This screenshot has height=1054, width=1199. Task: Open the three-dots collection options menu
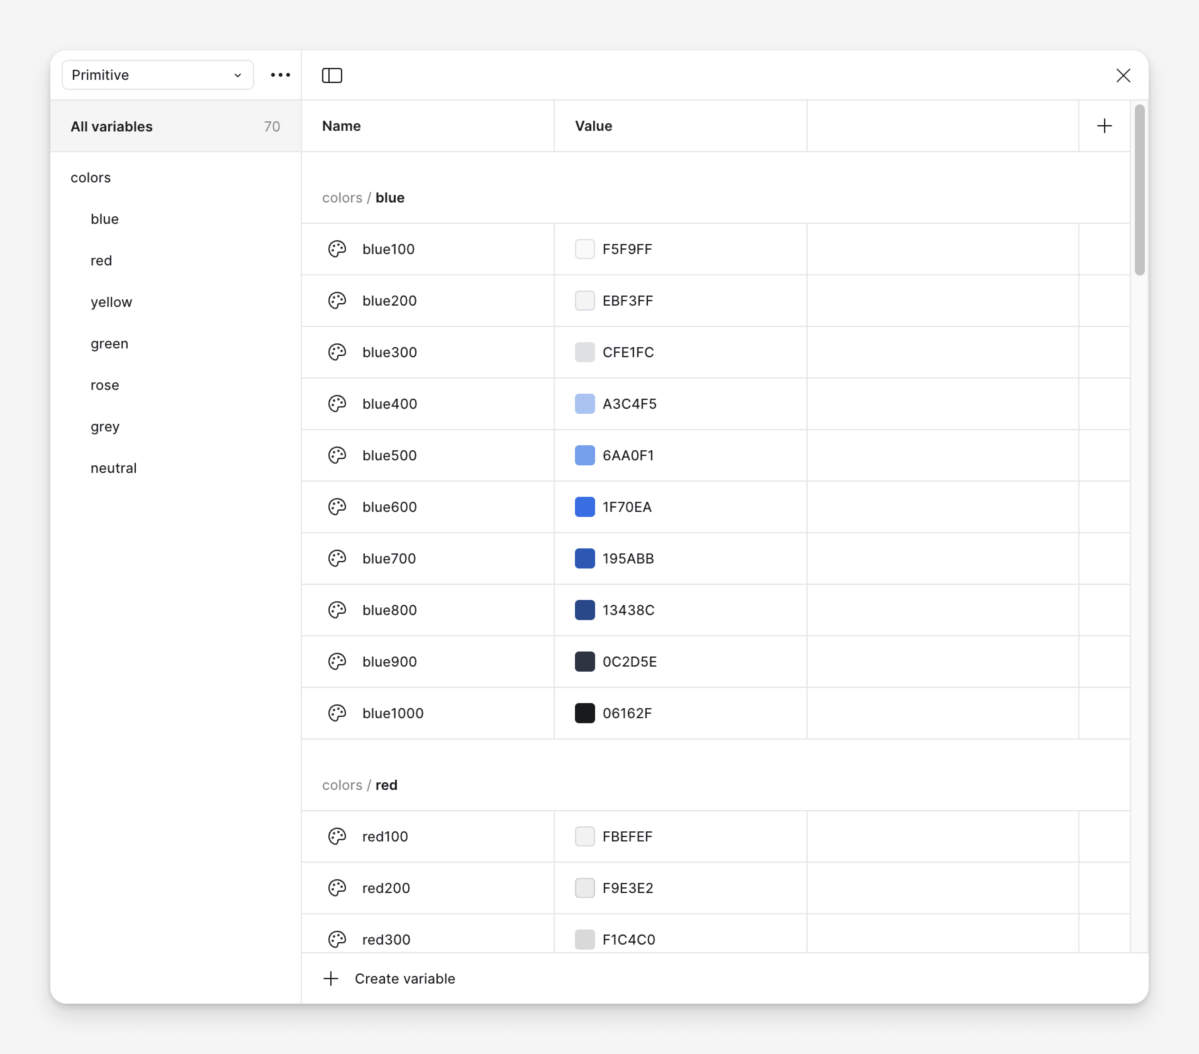(280, 75)
